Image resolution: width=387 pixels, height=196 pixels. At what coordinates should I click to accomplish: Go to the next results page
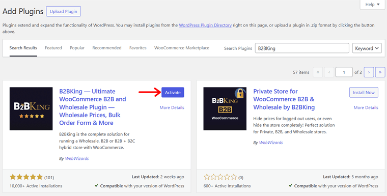click(369, 72)
